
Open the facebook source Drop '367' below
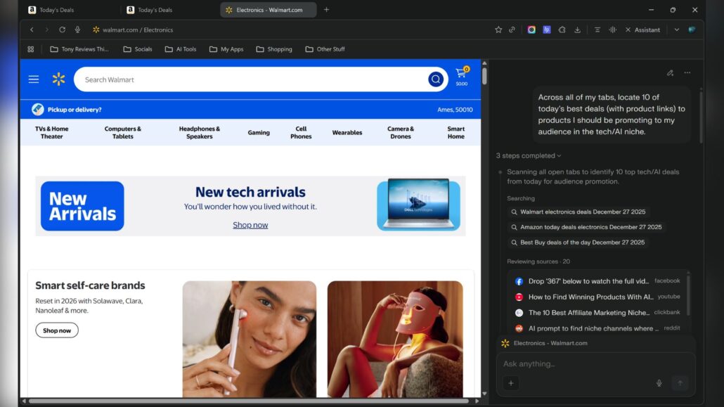[597, 281]
